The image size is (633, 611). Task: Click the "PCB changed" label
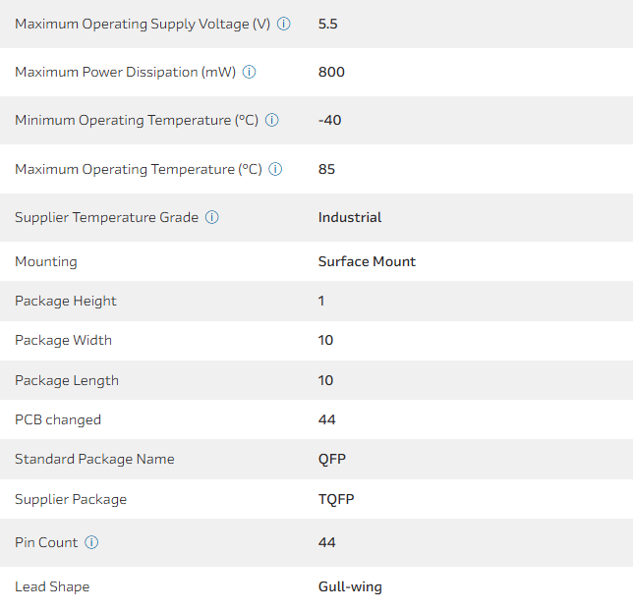point(58,419)
